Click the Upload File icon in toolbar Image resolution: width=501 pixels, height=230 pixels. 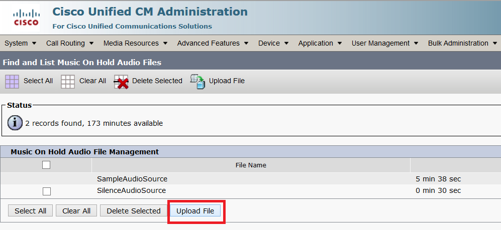[197, 82]
